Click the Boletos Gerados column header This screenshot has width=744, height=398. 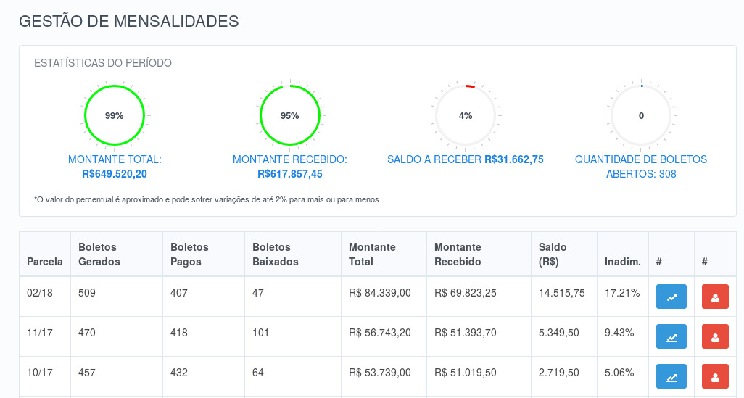99,254
